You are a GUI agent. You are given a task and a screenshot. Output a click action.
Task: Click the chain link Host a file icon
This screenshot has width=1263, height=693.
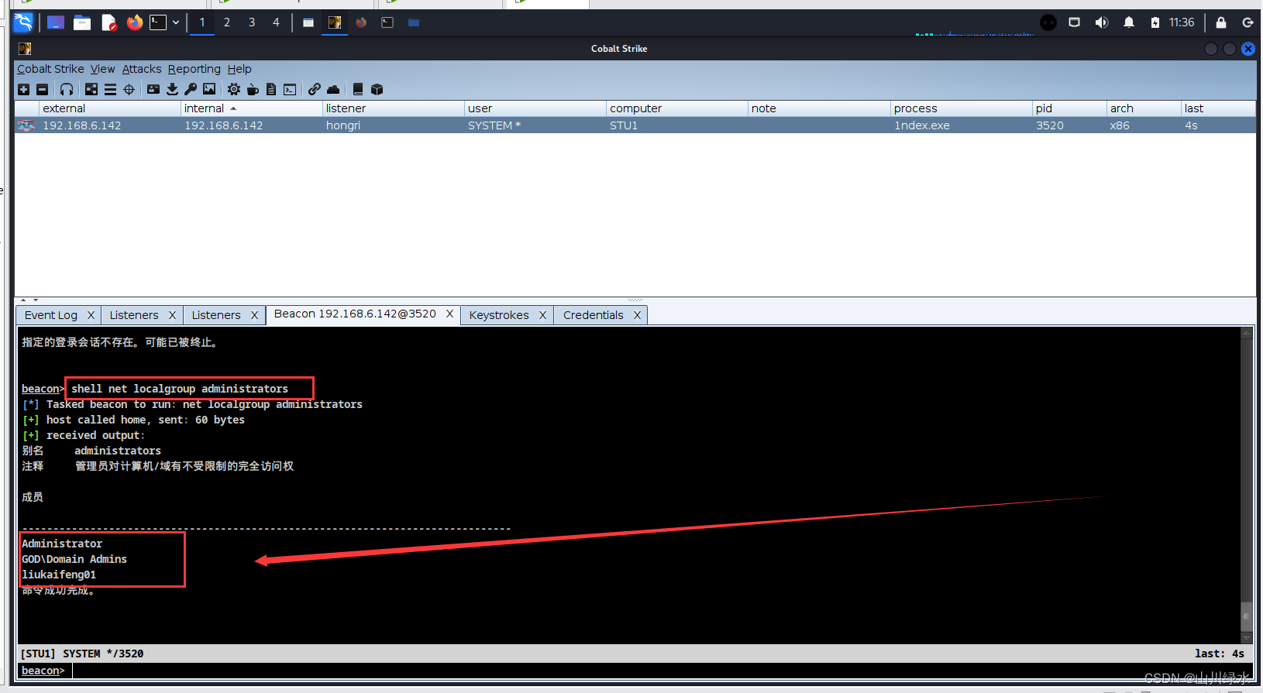tap(315, 90)
